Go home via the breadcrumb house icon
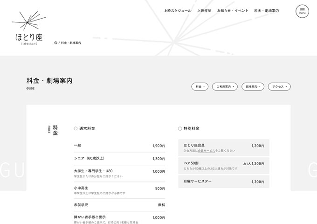Image resolution: width=317 pixels, height=224 pixels. [55, 42]
